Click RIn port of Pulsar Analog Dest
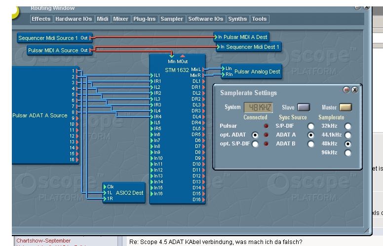This screenshot has height=246, width=383. pos(223,74)
